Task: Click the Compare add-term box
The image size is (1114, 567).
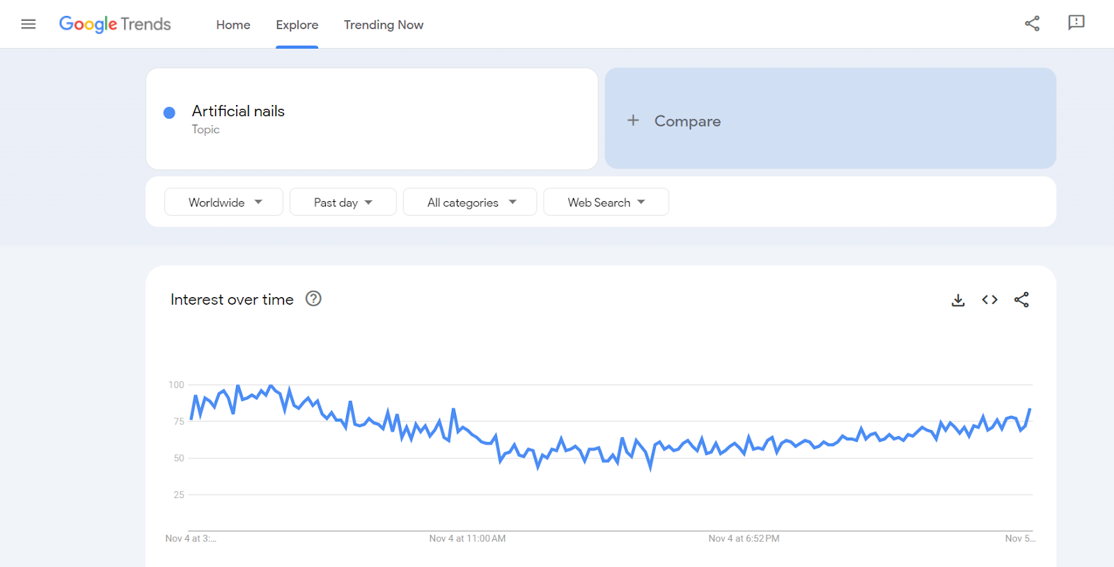Action: [830, 118]
